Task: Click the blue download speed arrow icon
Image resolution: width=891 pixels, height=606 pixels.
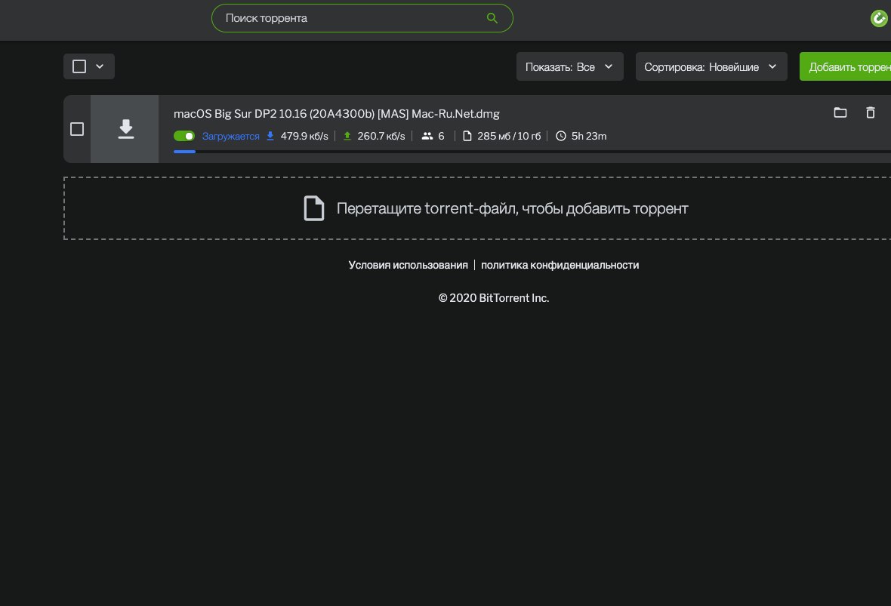Action: [x=270, y=136]
